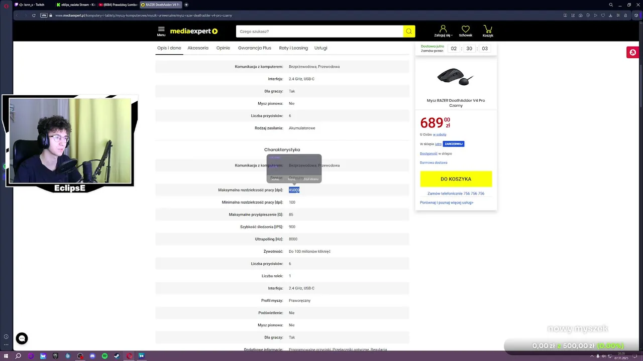Screen dimensions: 643x361
Task: Open the Usługi tab
Action: (320, 48)
